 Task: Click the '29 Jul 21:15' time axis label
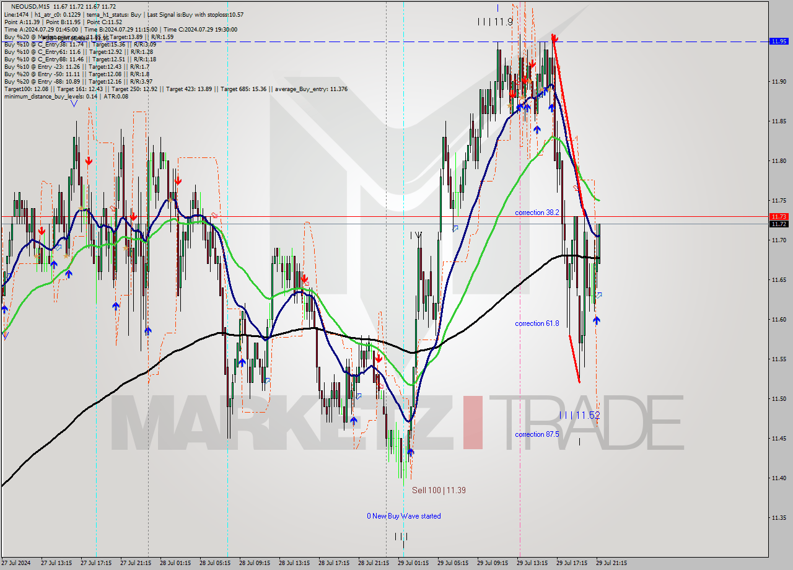click(611, 563)
